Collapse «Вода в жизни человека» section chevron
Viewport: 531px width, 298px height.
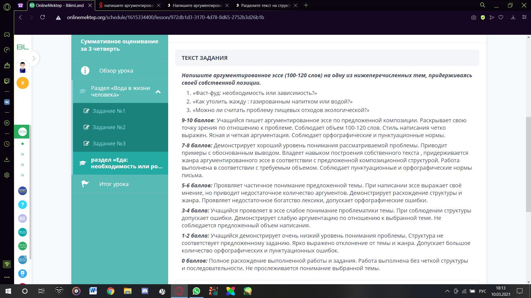point(158,92)
